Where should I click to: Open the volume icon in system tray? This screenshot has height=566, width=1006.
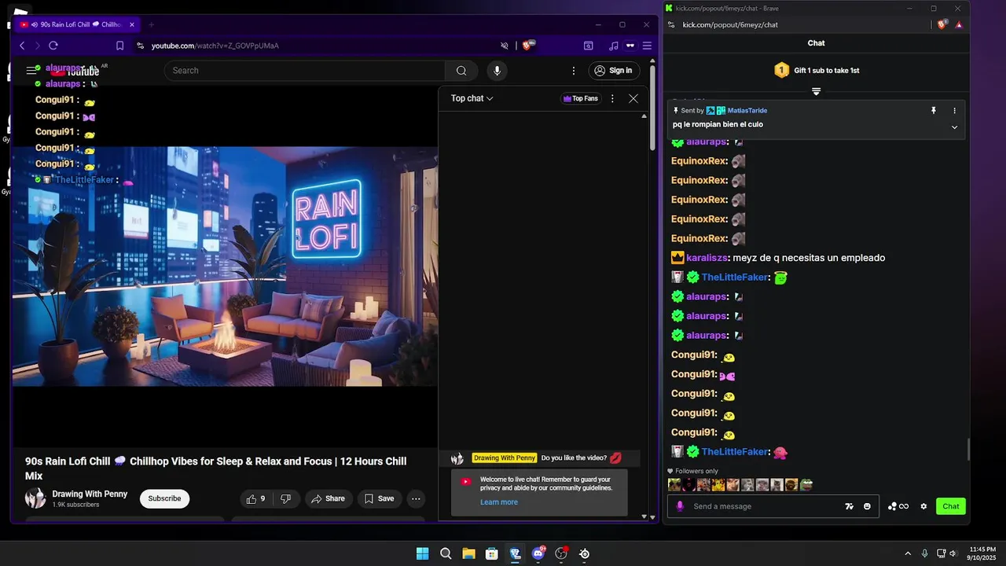click(953, 554)
